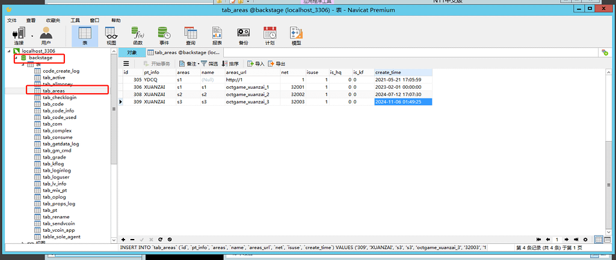Click the page number input field
Image resolution: width=616 pixels, height=260 pixels.
[557, 240]
